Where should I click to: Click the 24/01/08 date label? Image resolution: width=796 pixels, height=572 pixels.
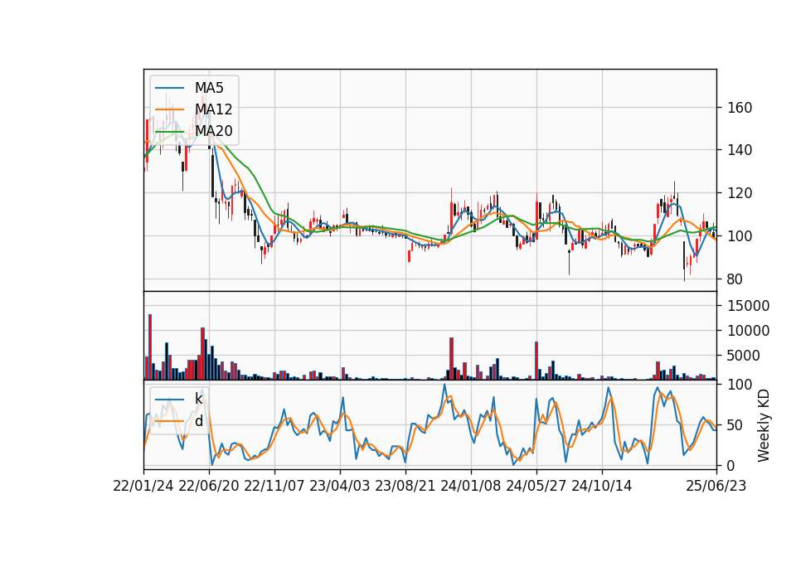pyautogui.click(x=471, y=486)
